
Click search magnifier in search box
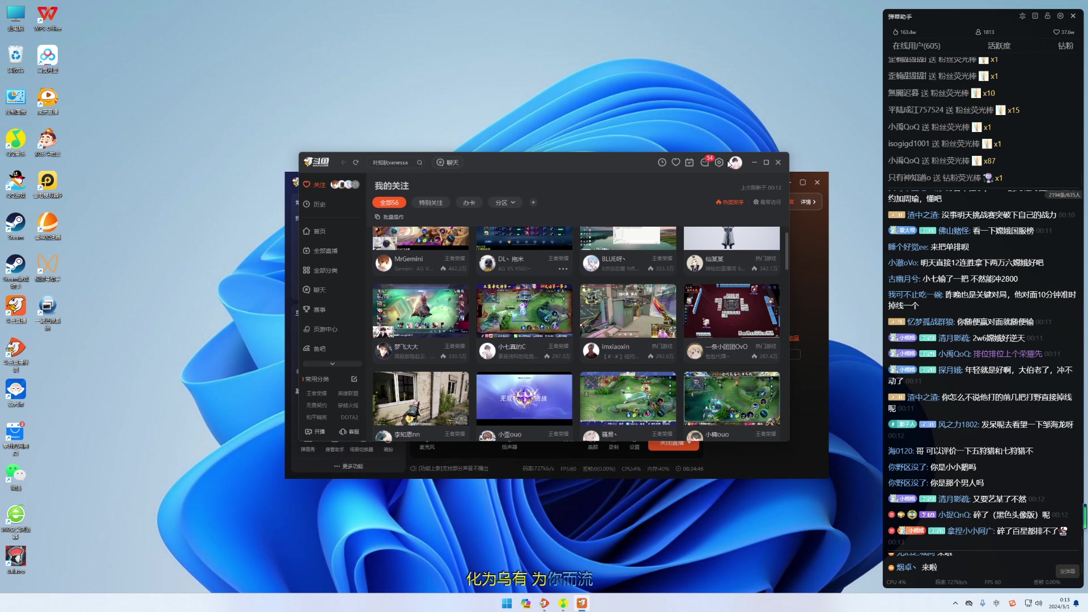pos(419,163)
